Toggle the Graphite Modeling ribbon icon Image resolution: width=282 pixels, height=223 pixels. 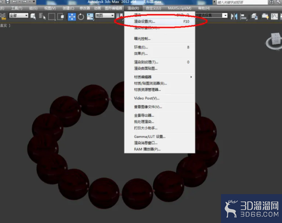click(x=265, y=17)
